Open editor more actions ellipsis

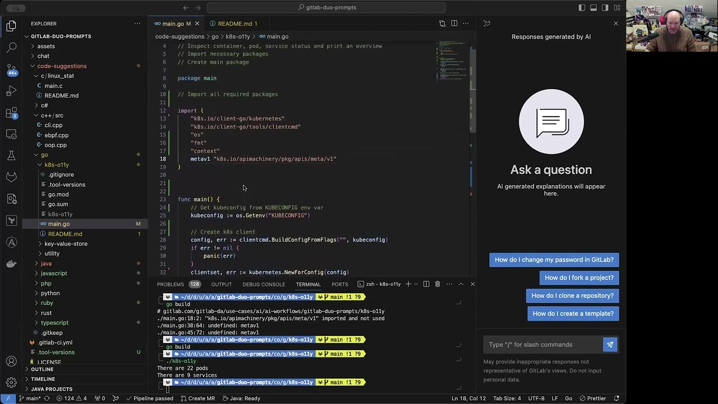tap(467, 24)
